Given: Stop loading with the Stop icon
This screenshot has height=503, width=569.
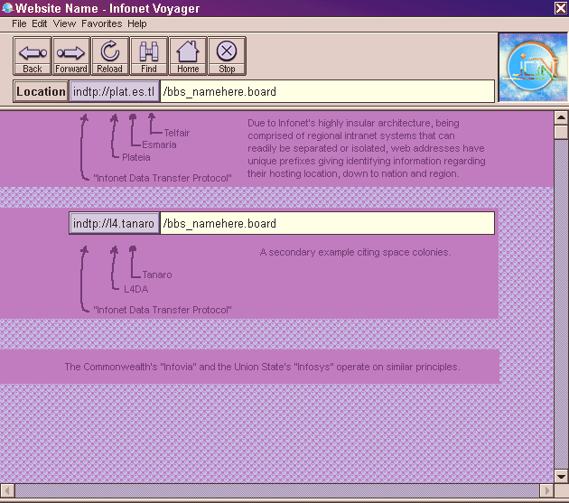Looking at the screenshot, I should pos(227,56).
